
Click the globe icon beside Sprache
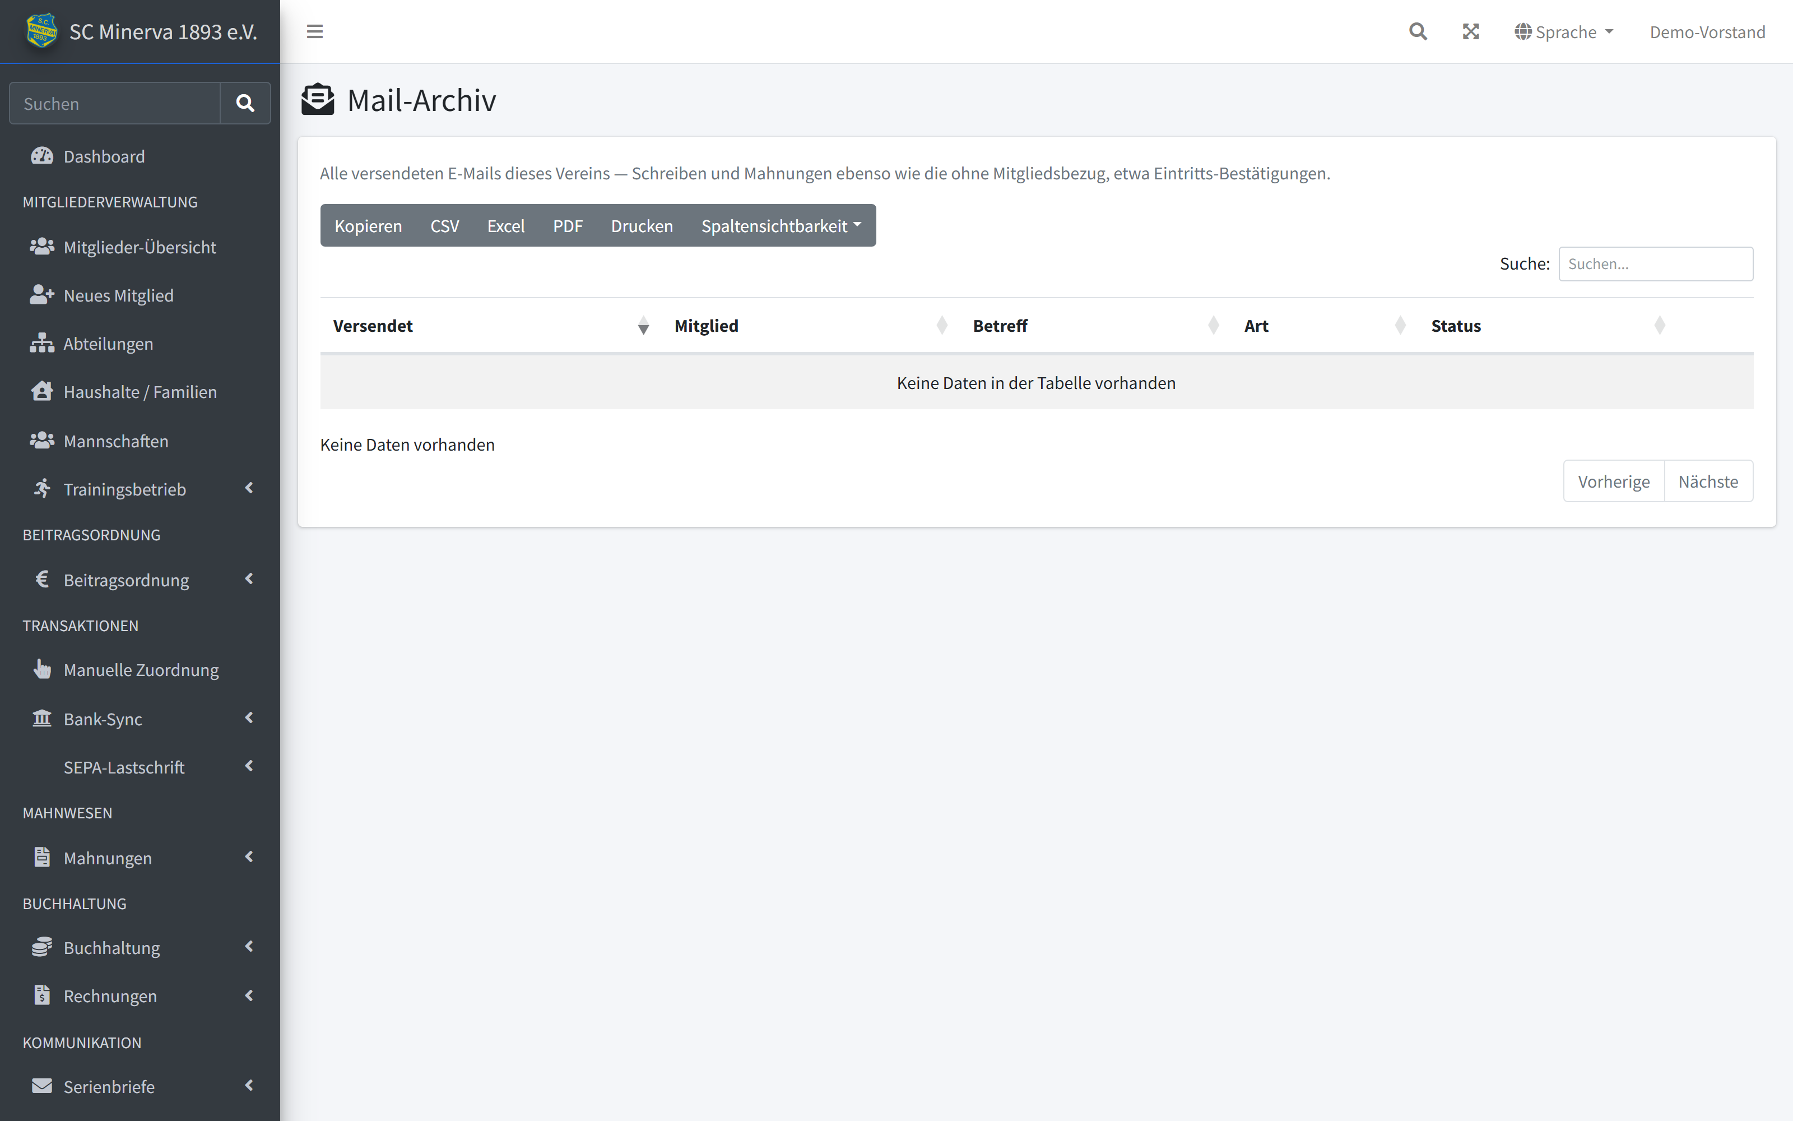tap(1522, 31)
